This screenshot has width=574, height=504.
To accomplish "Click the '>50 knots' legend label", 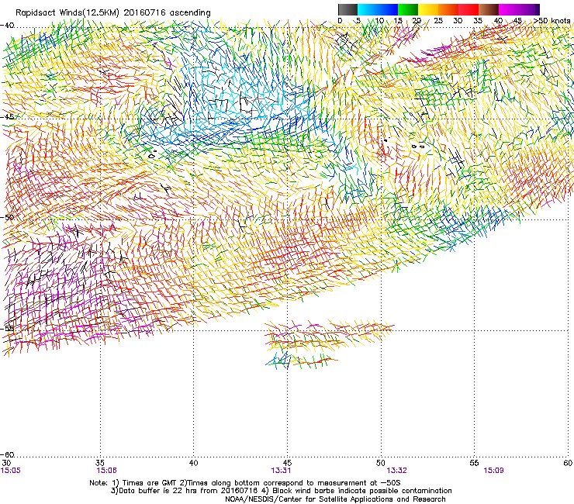I will (552, 21).
